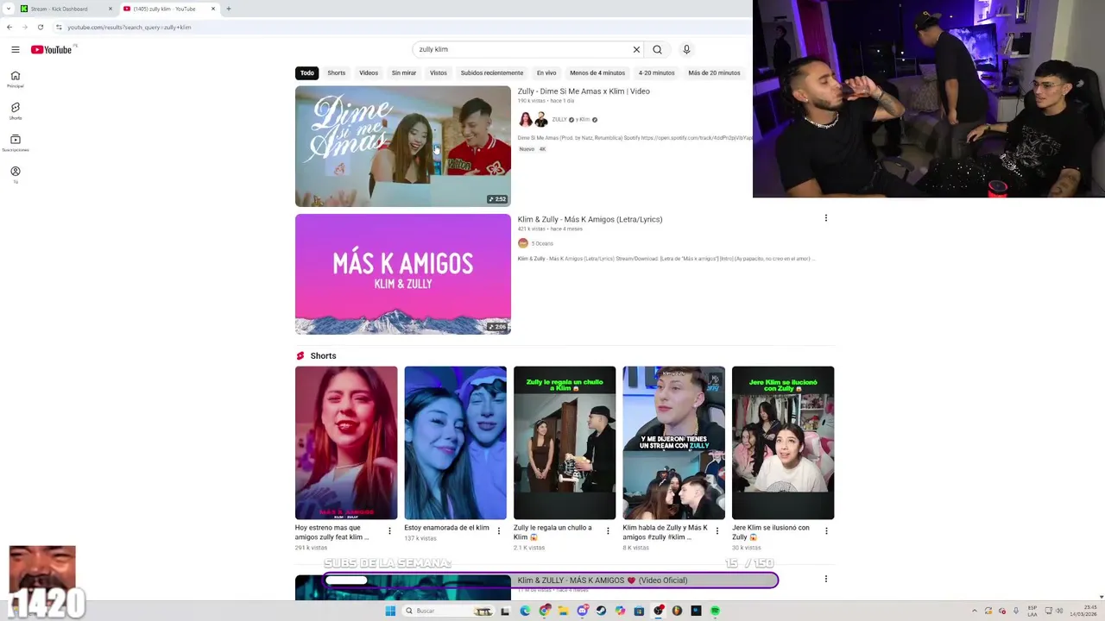Open Suscripciones in the left sidebar
Image resolution: width=1105 pixels, height=621 pixels.
[x=15, y=143]
